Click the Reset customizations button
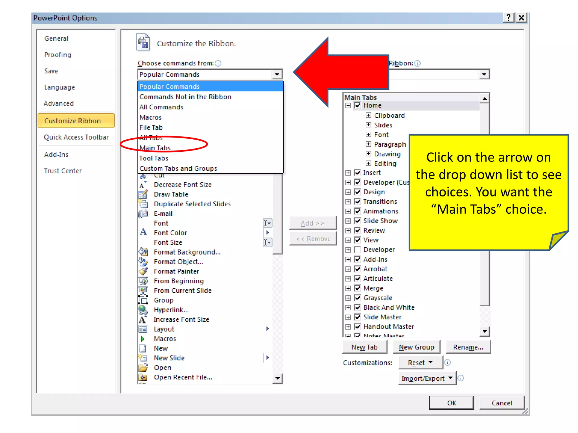 tap(421, 363)
